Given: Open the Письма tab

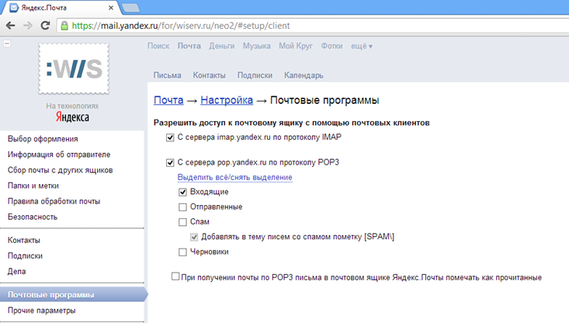Looking at the screenshot, I should click(x=167, y=75).
